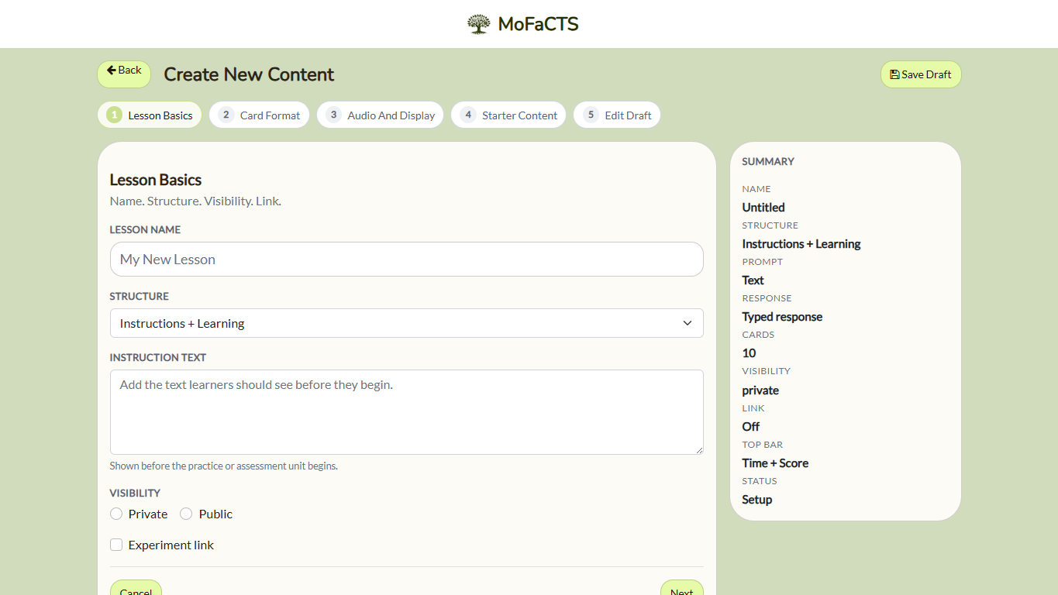Click the "Text" prompt summary value
Viewport: 1058px width, 595px height.
point(753,280)
